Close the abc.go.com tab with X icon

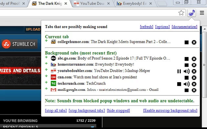194,59
